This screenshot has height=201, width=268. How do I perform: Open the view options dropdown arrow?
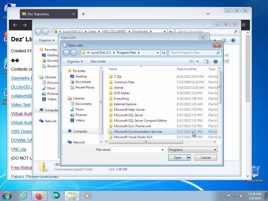click(197, 61)
